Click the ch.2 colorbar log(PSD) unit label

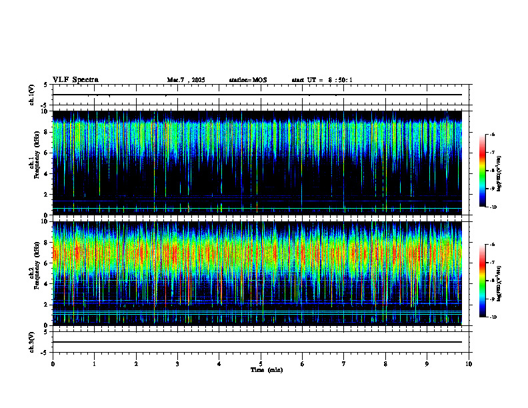[x=499, y=283]
